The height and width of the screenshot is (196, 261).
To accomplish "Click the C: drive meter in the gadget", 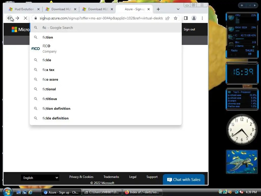I will (x=242, y=36).
